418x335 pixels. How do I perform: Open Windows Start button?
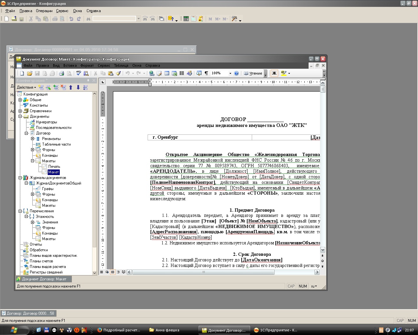(14, 330)
